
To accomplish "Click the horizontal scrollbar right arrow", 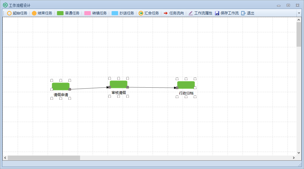I will pyautogui.click(x=294, y=158).
